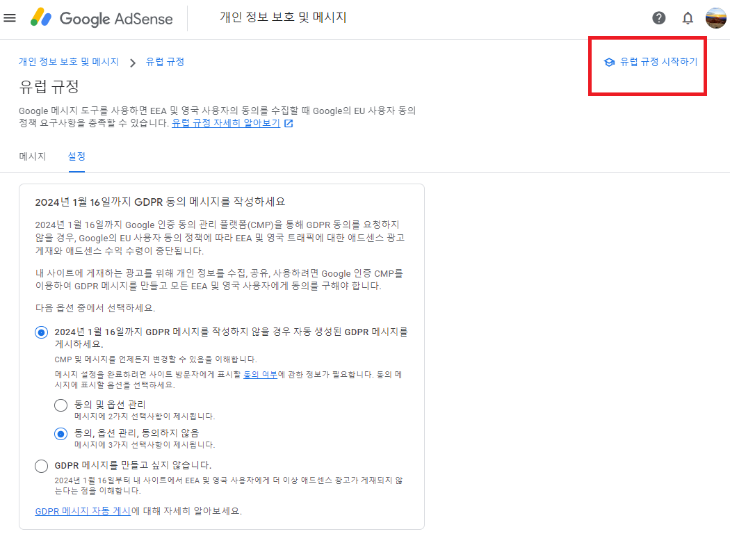
Task: Click the graduation cap icon beside 유럽 규정 시작하기
Action: (609, 63)
